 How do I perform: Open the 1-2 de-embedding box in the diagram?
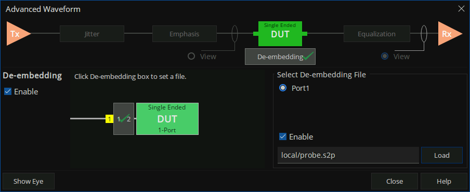124,119
